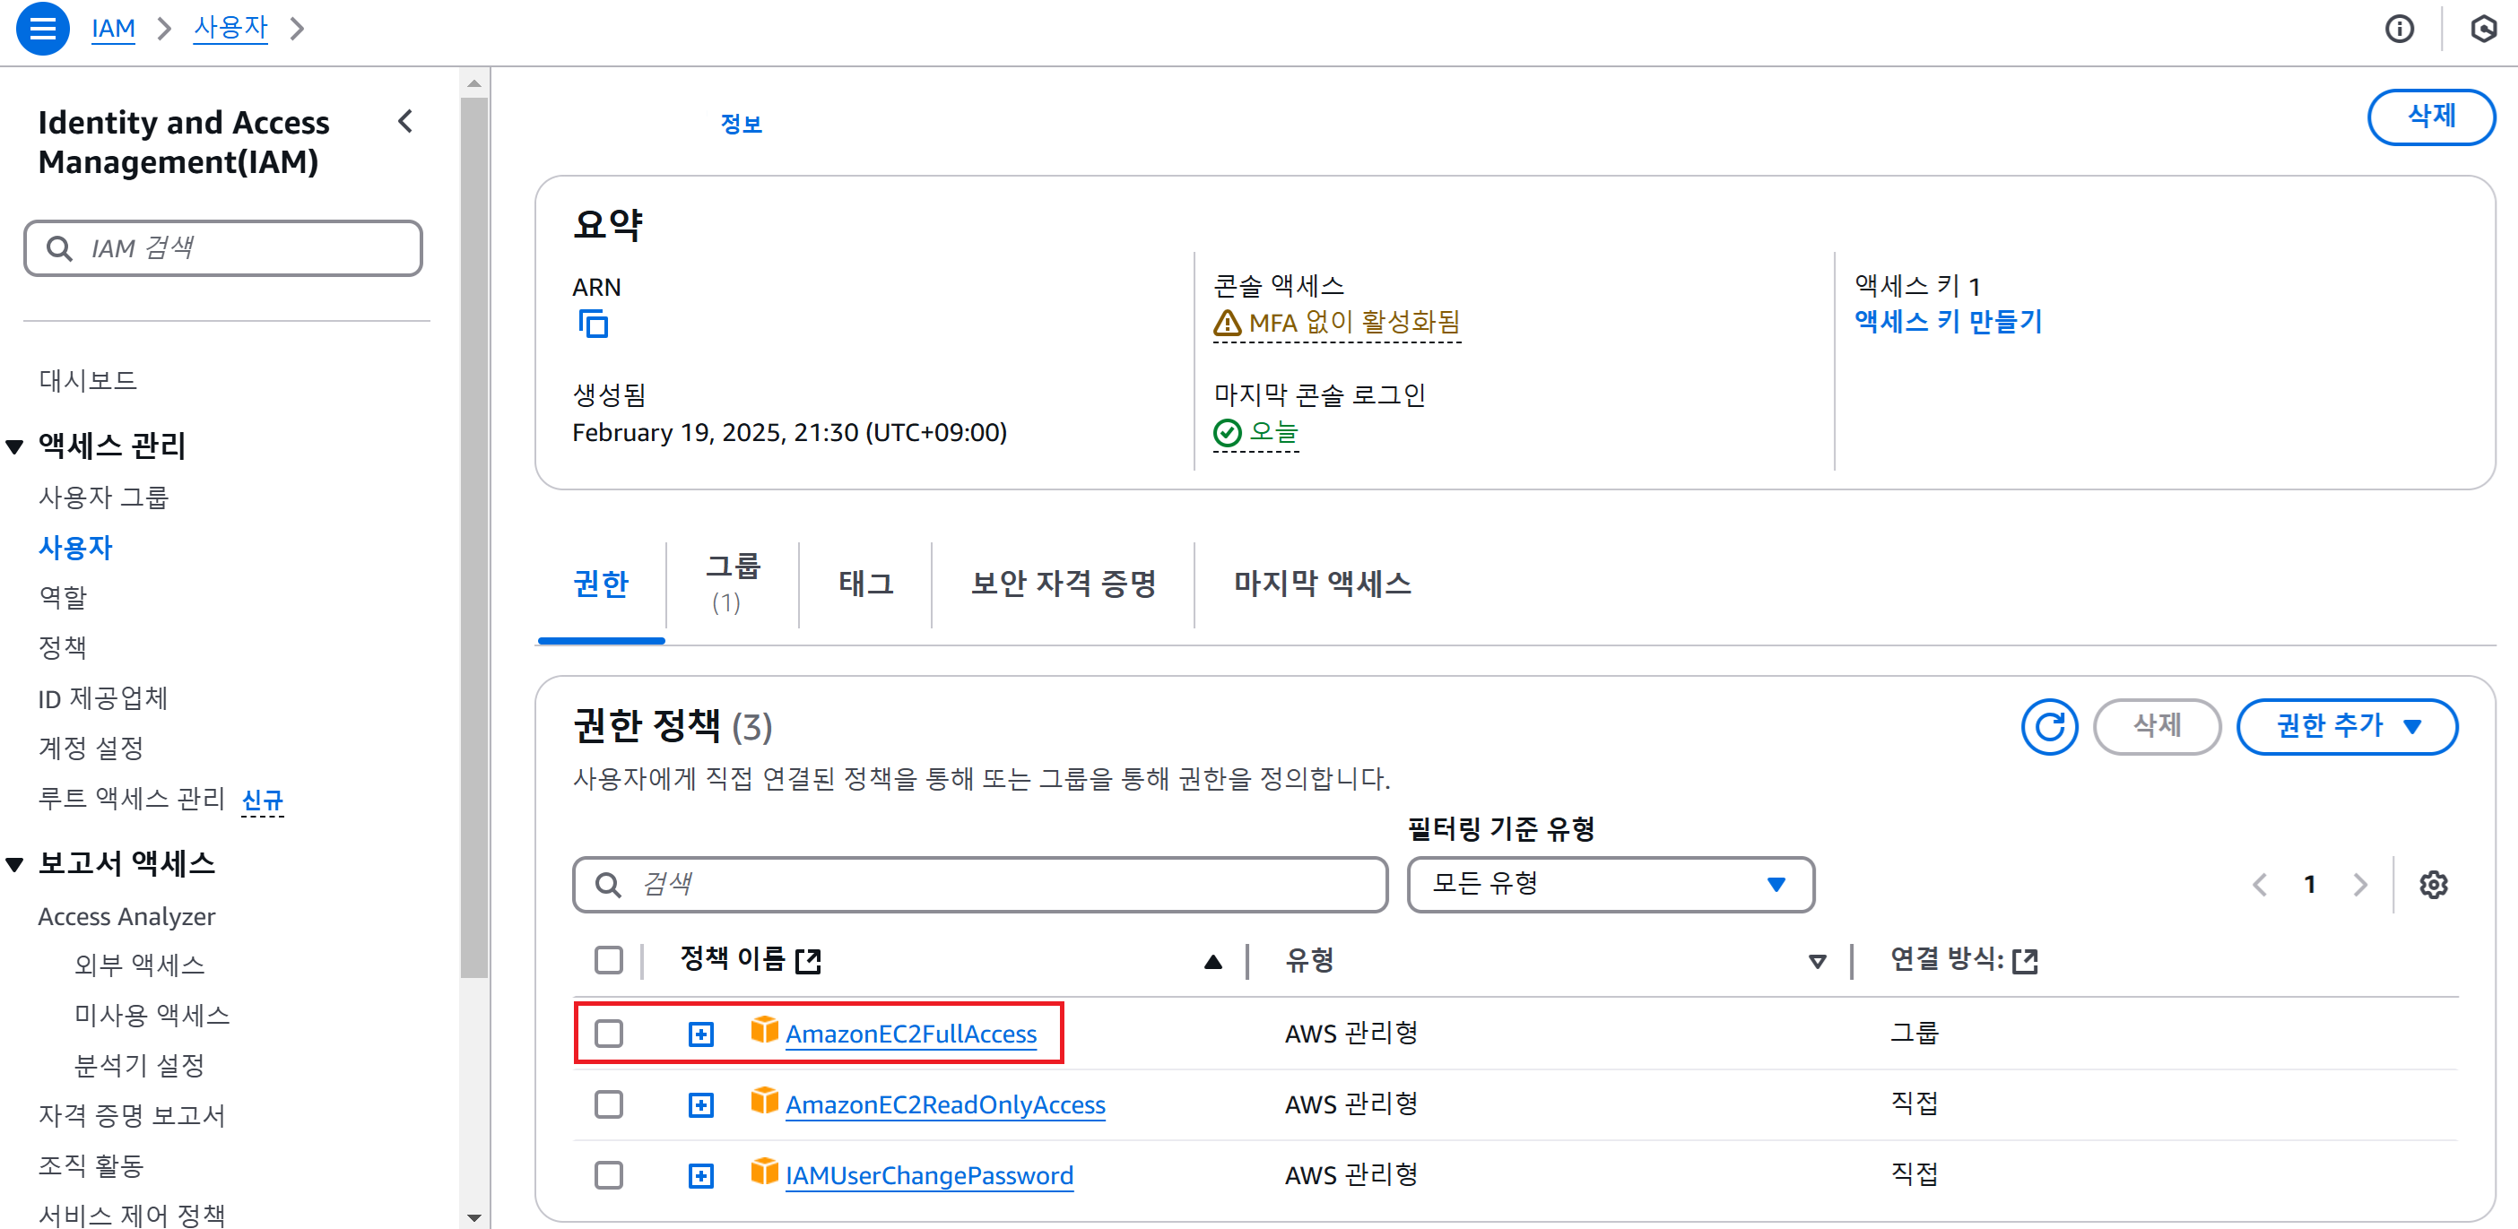Click the top-right 삭제 button
2518x1229 pixels.
pos(2430,117)
